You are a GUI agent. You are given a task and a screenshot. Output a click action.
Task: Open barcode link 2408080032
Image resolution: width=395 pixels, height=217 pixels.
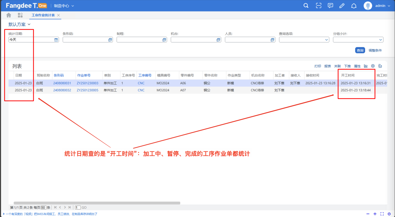pyautogui.click(x=62, y=90)
